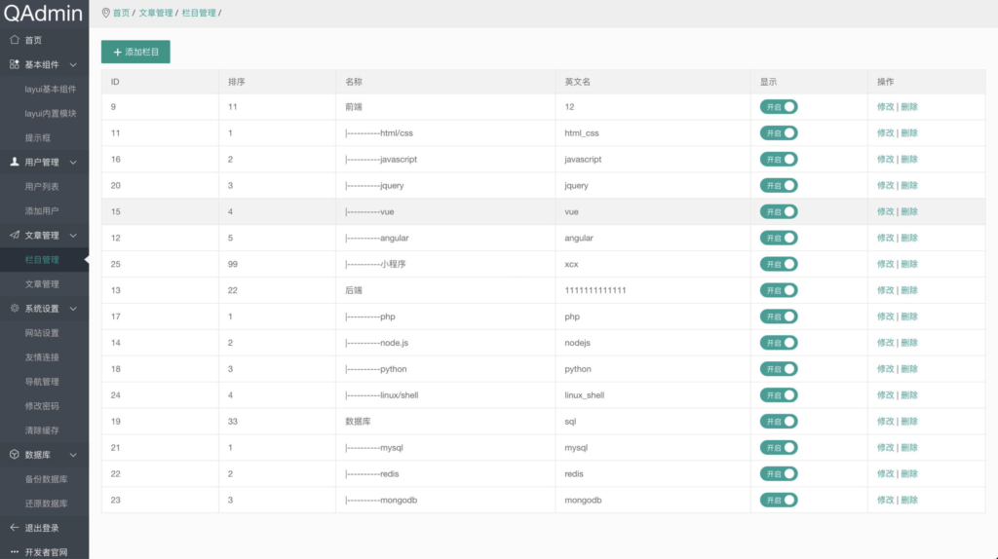Toggle display switch for 后端 row

coord(779,290)
